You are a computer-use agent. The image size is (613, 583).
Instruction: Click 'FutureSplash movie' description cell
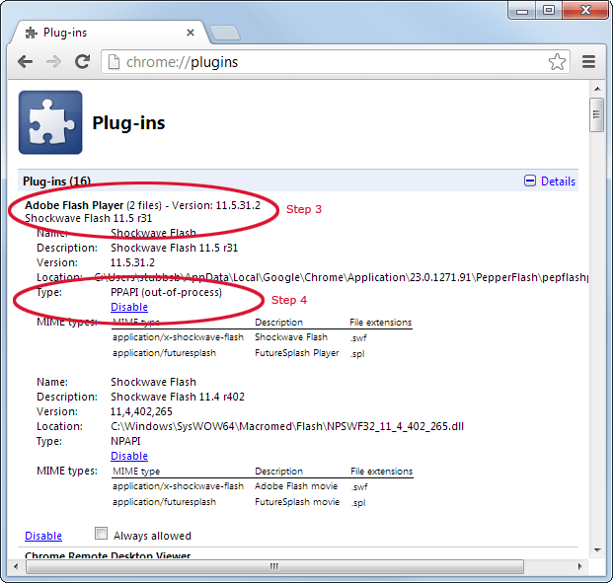297,502
